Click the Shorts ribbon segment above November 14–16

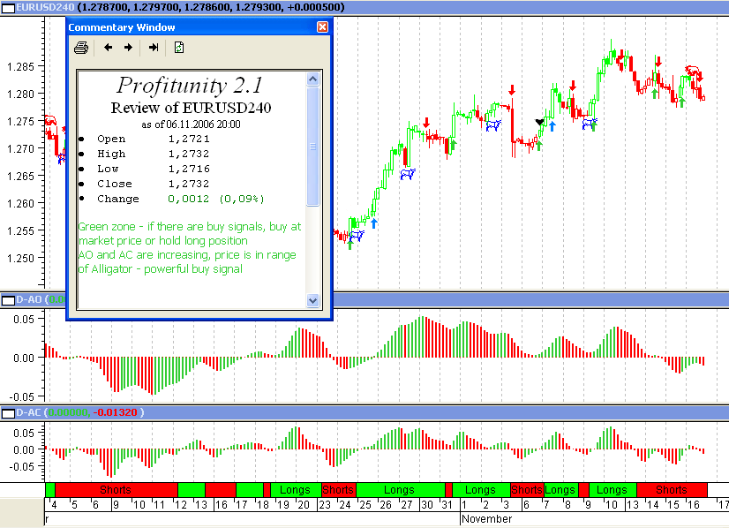click(x=672, y=490)
